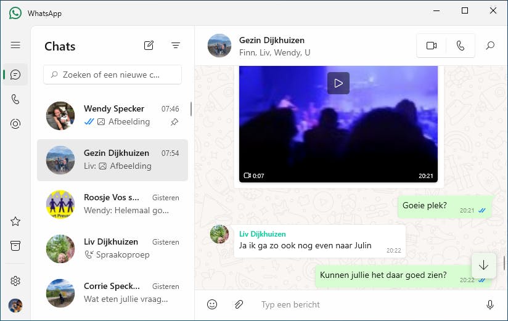Open the hamburger navigation menu
This screenshot has height=321, width=508.
point(15,45)
